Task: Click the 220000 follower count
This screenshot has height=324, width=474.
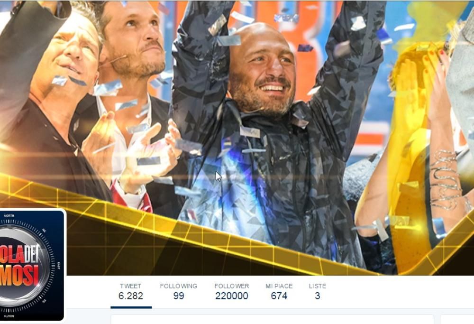Action: [x=232, y=296]
